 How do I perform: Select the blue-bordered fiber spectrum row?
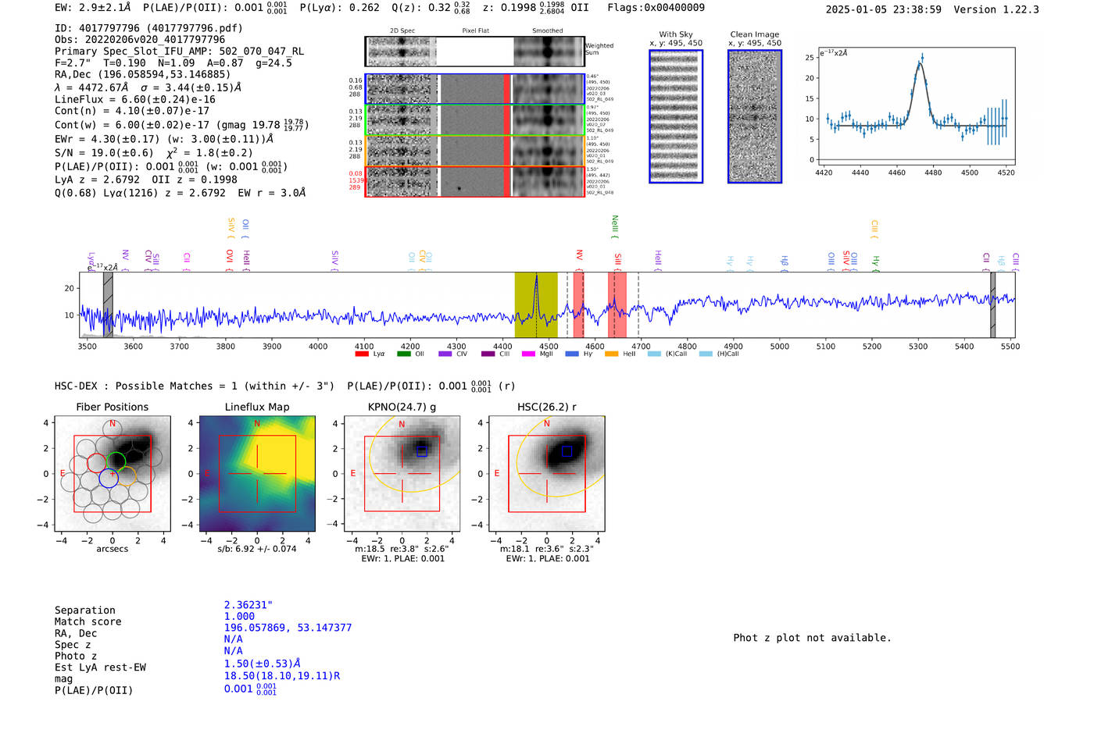click(475, 89)
